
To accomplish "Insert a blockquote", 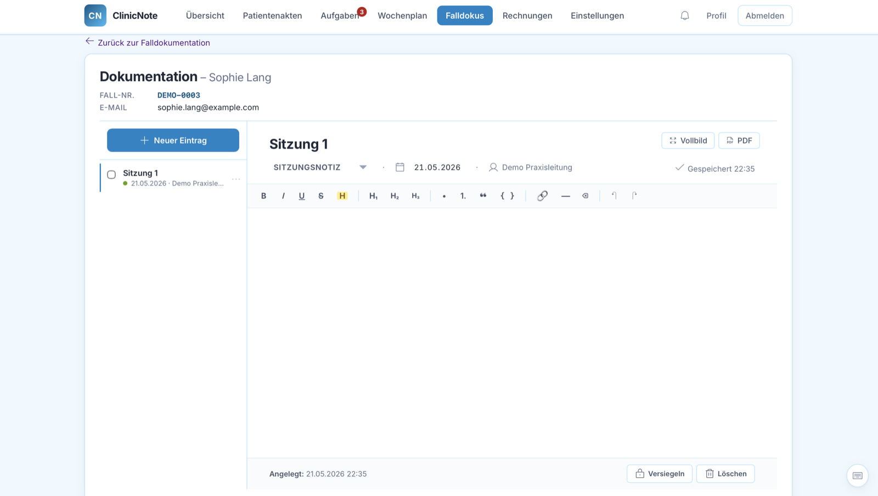I will point(483,196).
